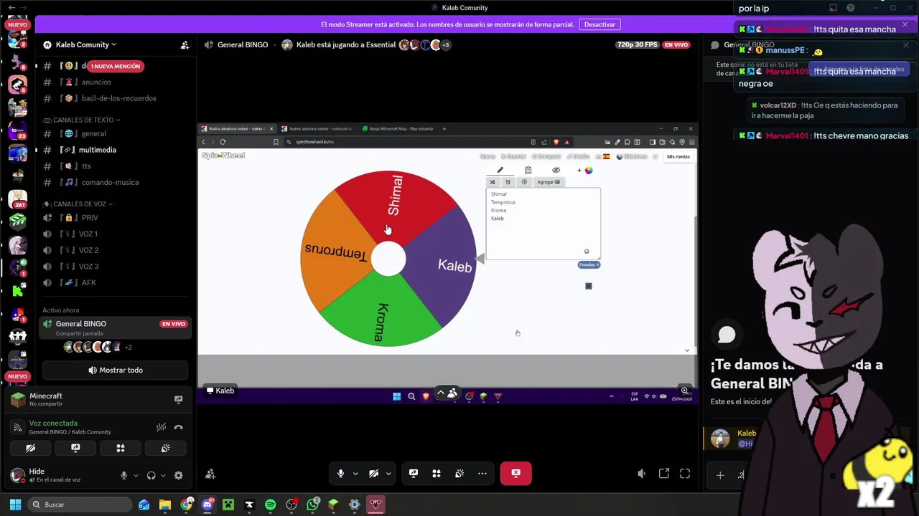919x516 pixels.
Task: Expand camera options in call bar
Action: [388, 474]
